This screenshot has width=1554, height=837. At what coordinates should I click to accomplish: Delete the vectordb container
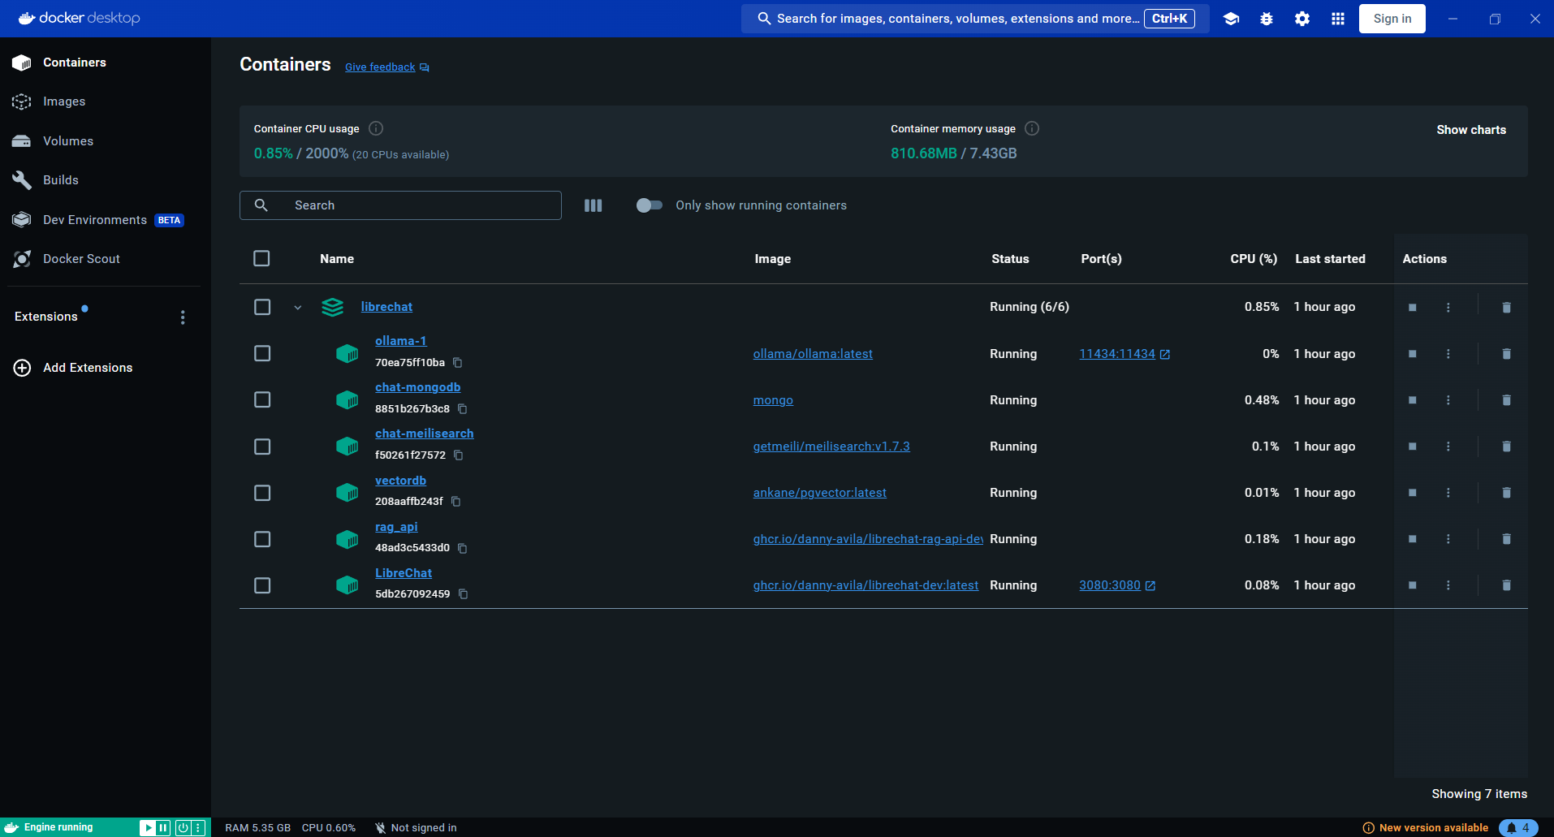(x=1507, y=493)
